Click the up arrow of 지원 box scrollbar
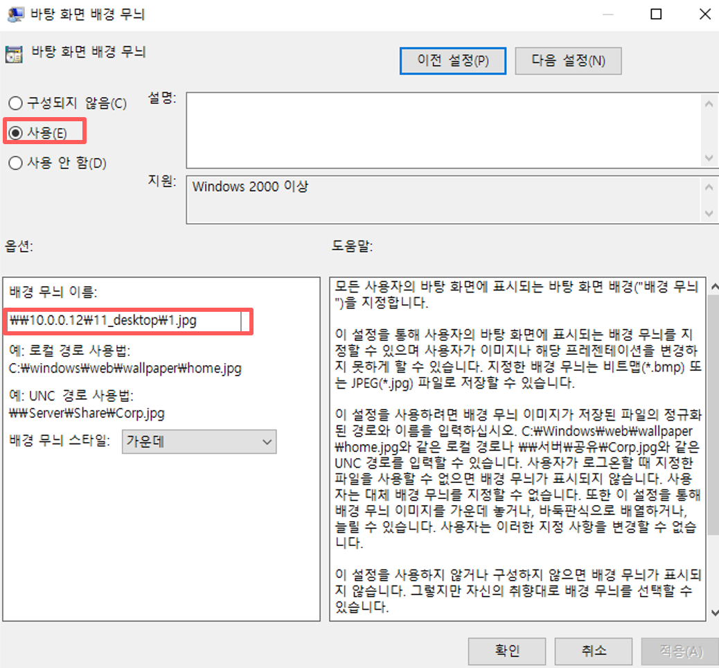The height and width of the screenshot is (668, 719). coord(709,186)
